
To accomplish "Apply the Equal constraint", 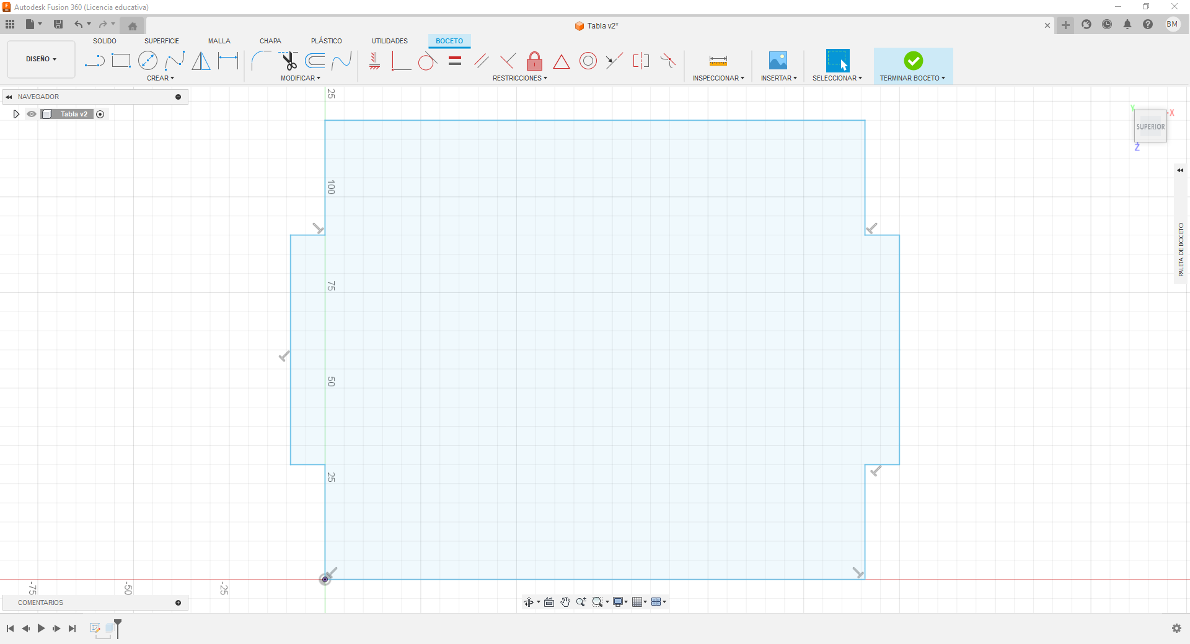I will coord(455,61).
